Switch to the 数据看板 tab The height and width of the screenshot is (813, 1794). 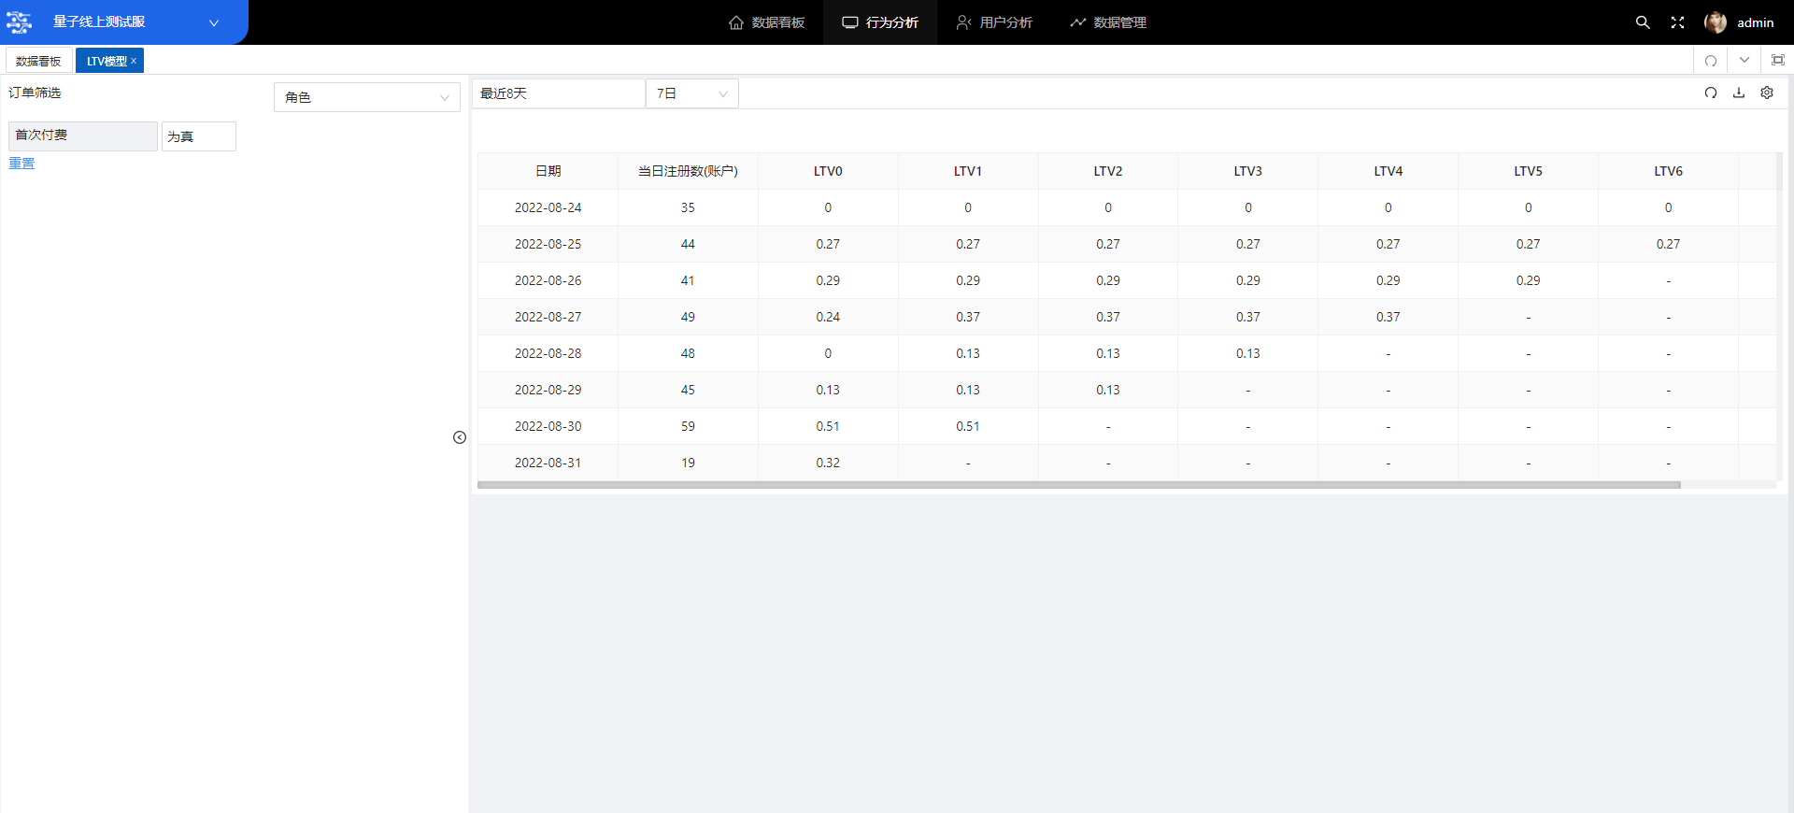point(38,61)
